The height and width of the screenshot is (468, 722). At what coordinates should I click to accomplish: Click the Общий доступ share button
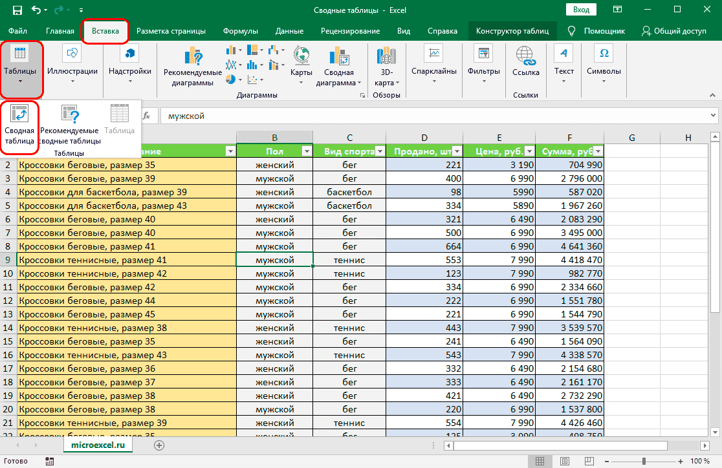coord(674,31)
